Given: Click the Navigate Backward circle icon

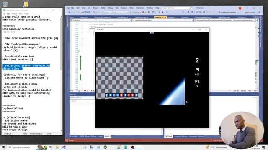Looking at the screenshot, I should 70,12.
